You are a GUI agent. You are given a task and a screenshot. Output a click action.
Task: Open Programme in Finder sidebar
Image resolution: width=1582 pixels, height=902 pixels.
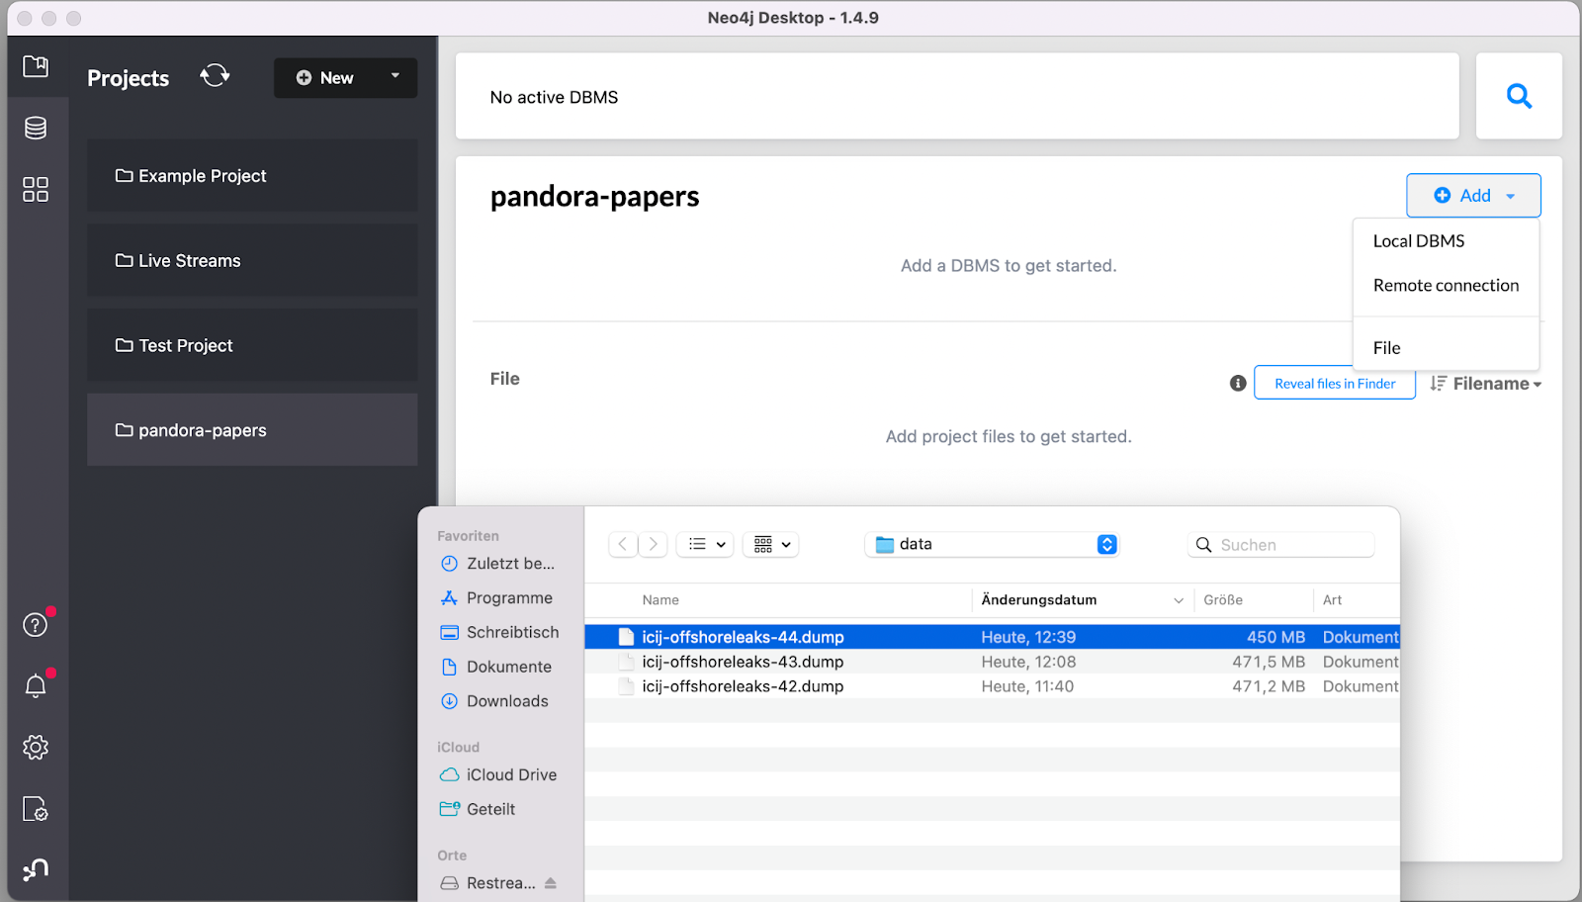tap(498, 598)
